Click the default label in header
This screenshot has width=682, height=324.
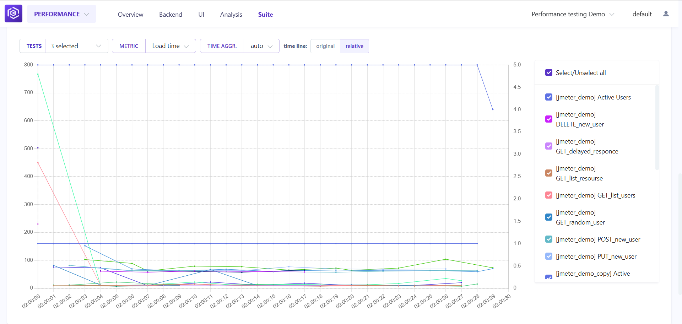click(x=642, y=14)
